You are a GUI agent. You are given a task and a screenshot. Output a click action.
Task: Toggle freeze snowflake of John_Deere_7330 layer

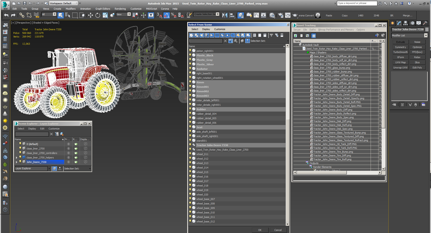click(x=68, y=162)
